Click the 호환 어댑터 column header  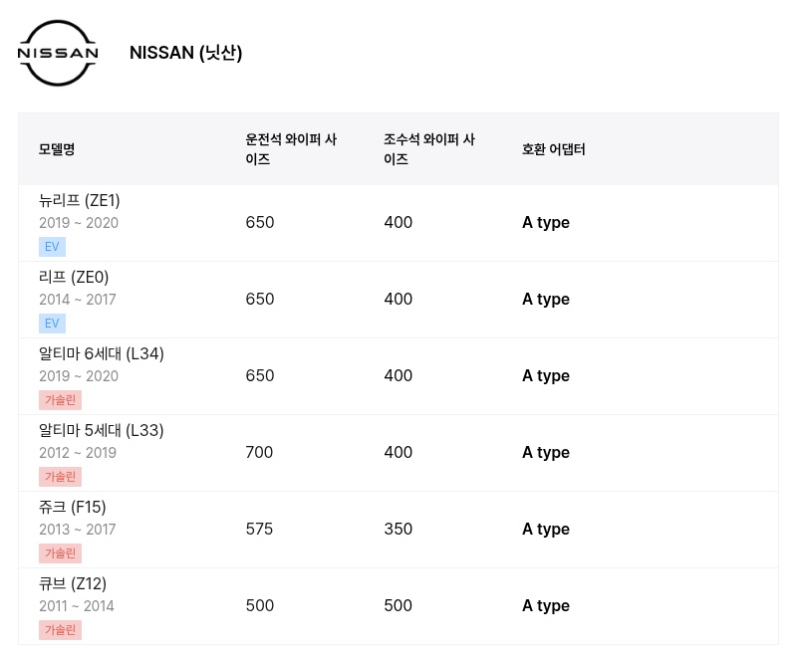click(x=554, y=149)
